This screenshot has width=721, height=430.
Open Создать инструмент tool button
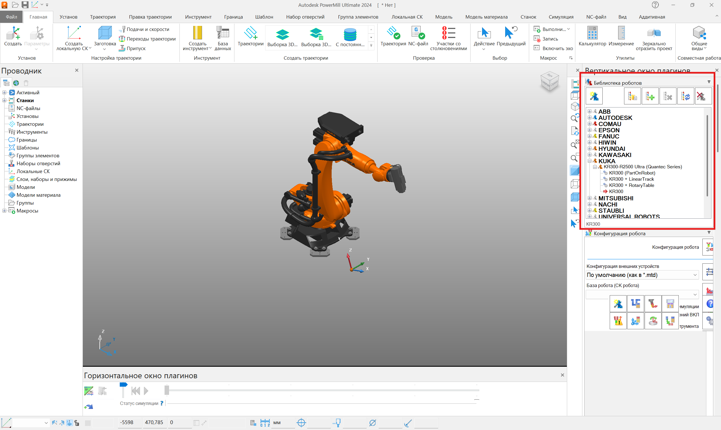click(x=197, y=38)
